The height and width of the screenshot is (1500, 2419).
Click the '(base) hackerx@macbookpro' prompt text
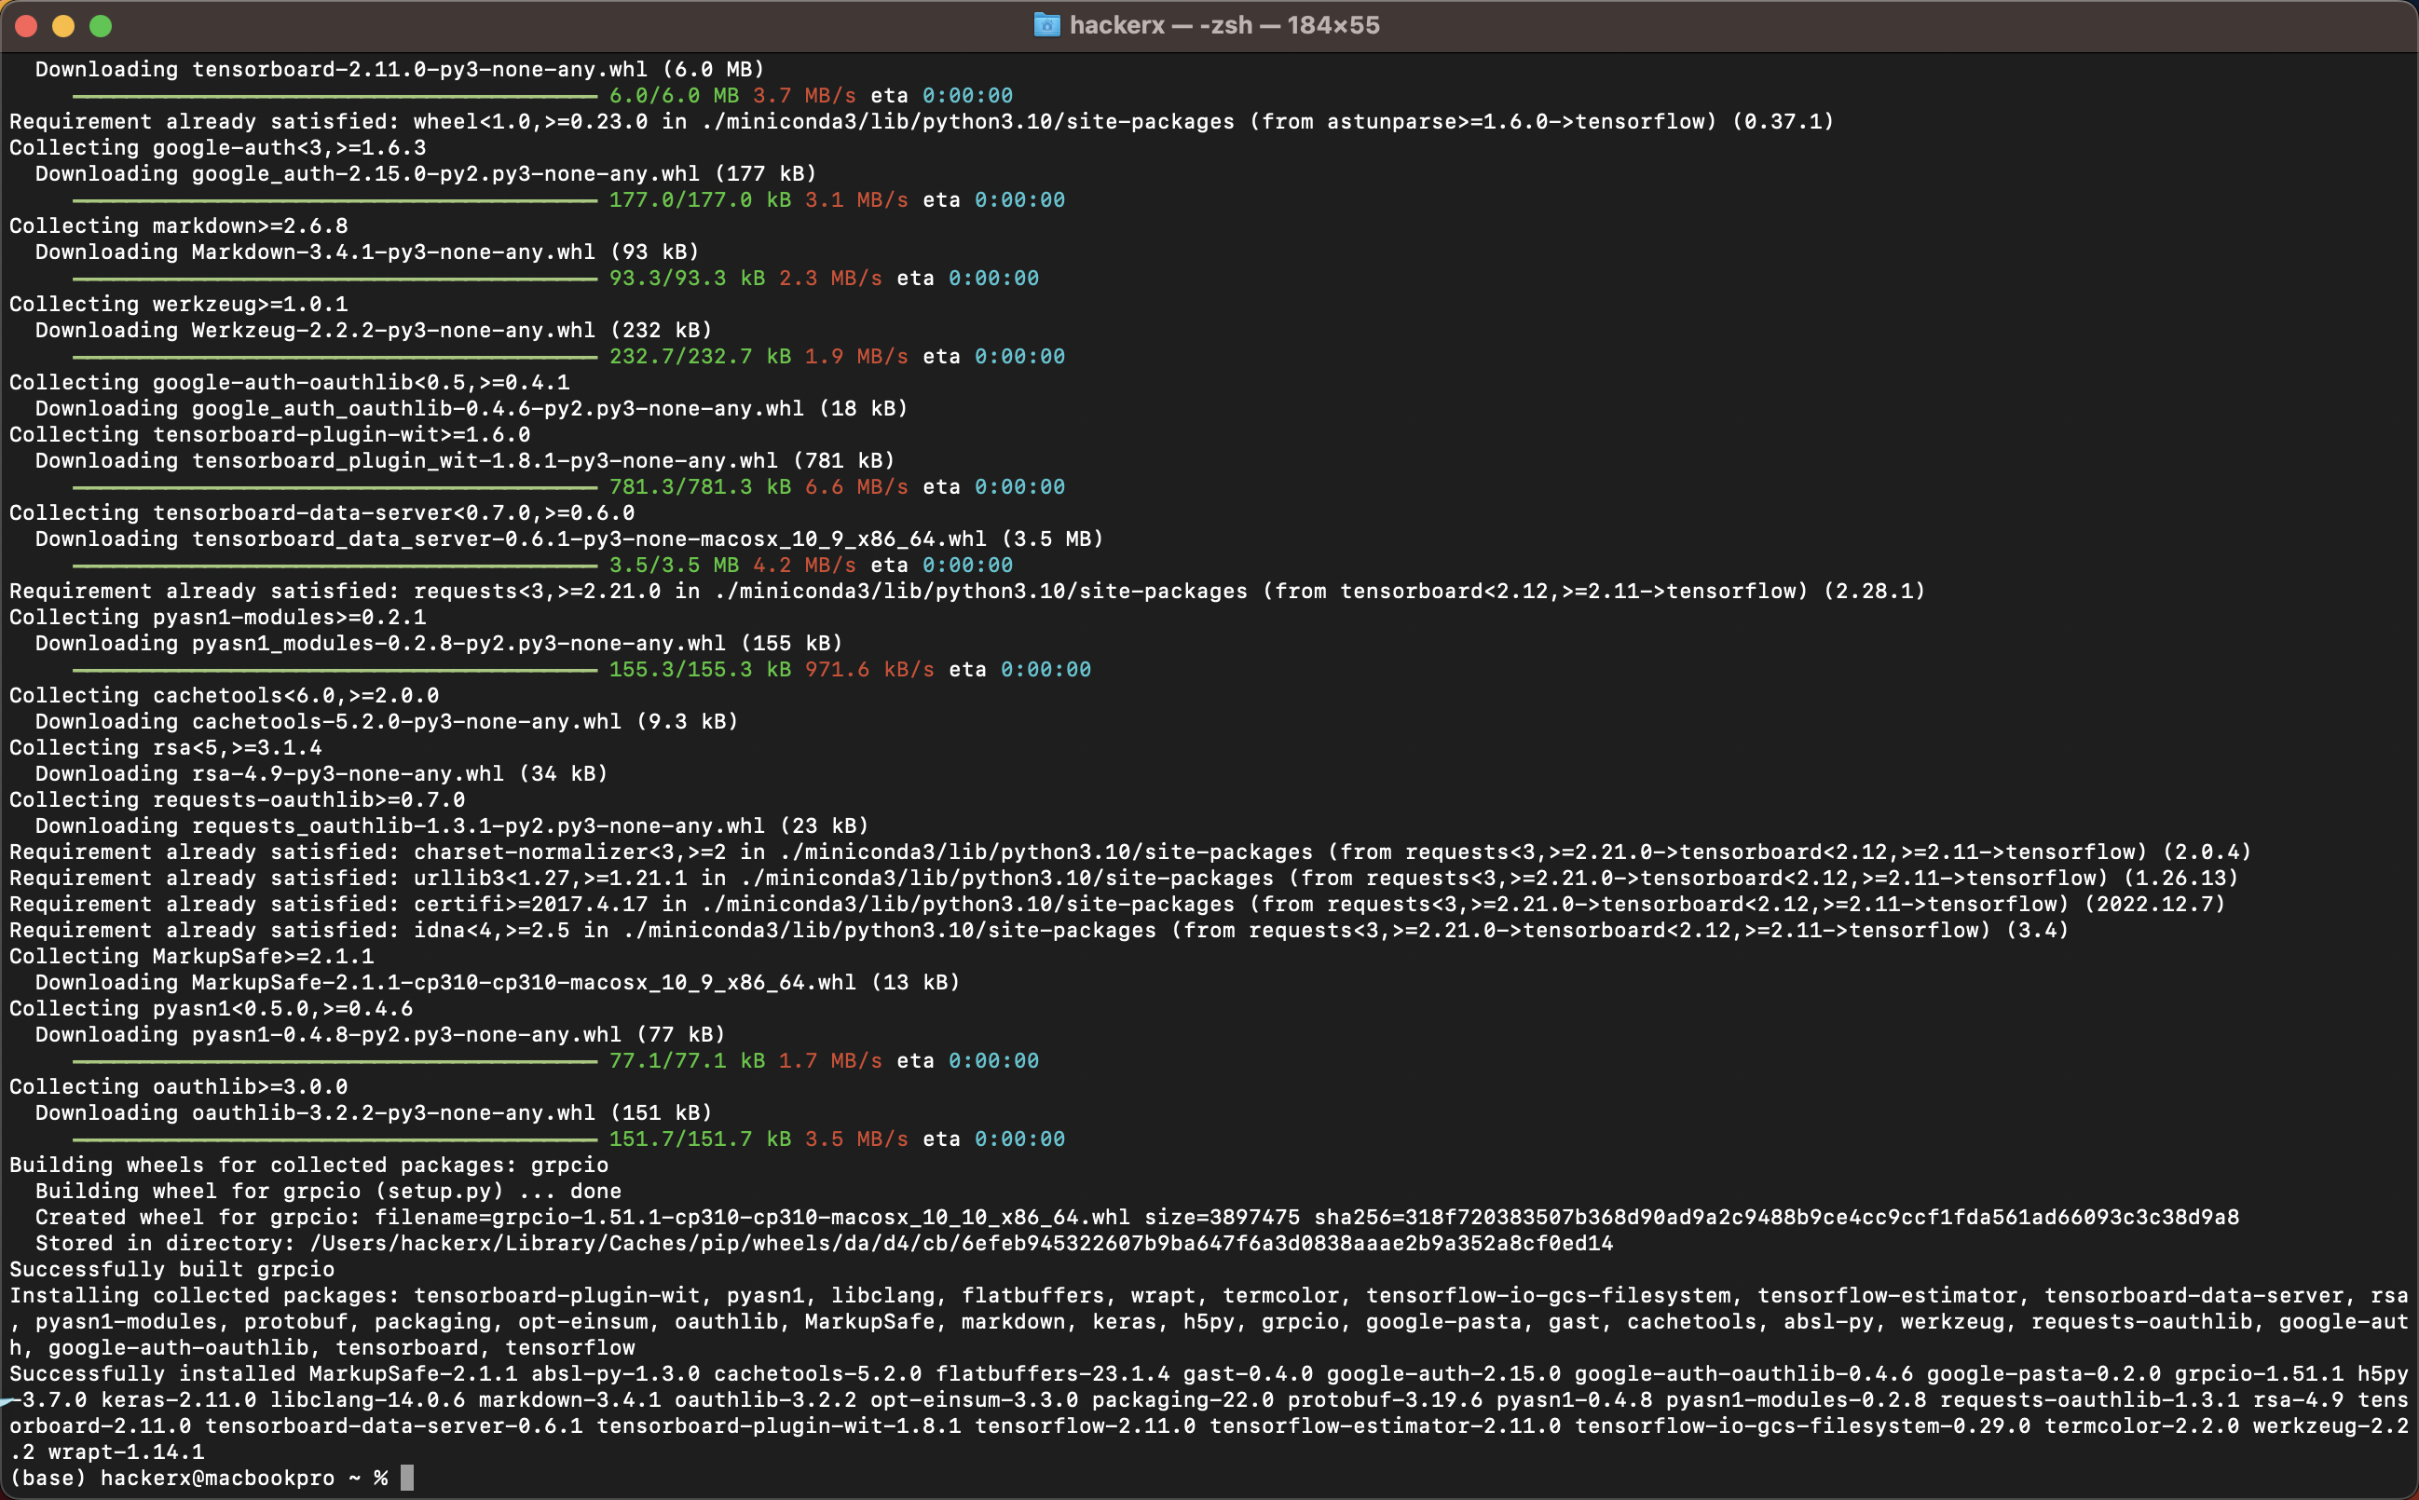[x=171, y=1479]
